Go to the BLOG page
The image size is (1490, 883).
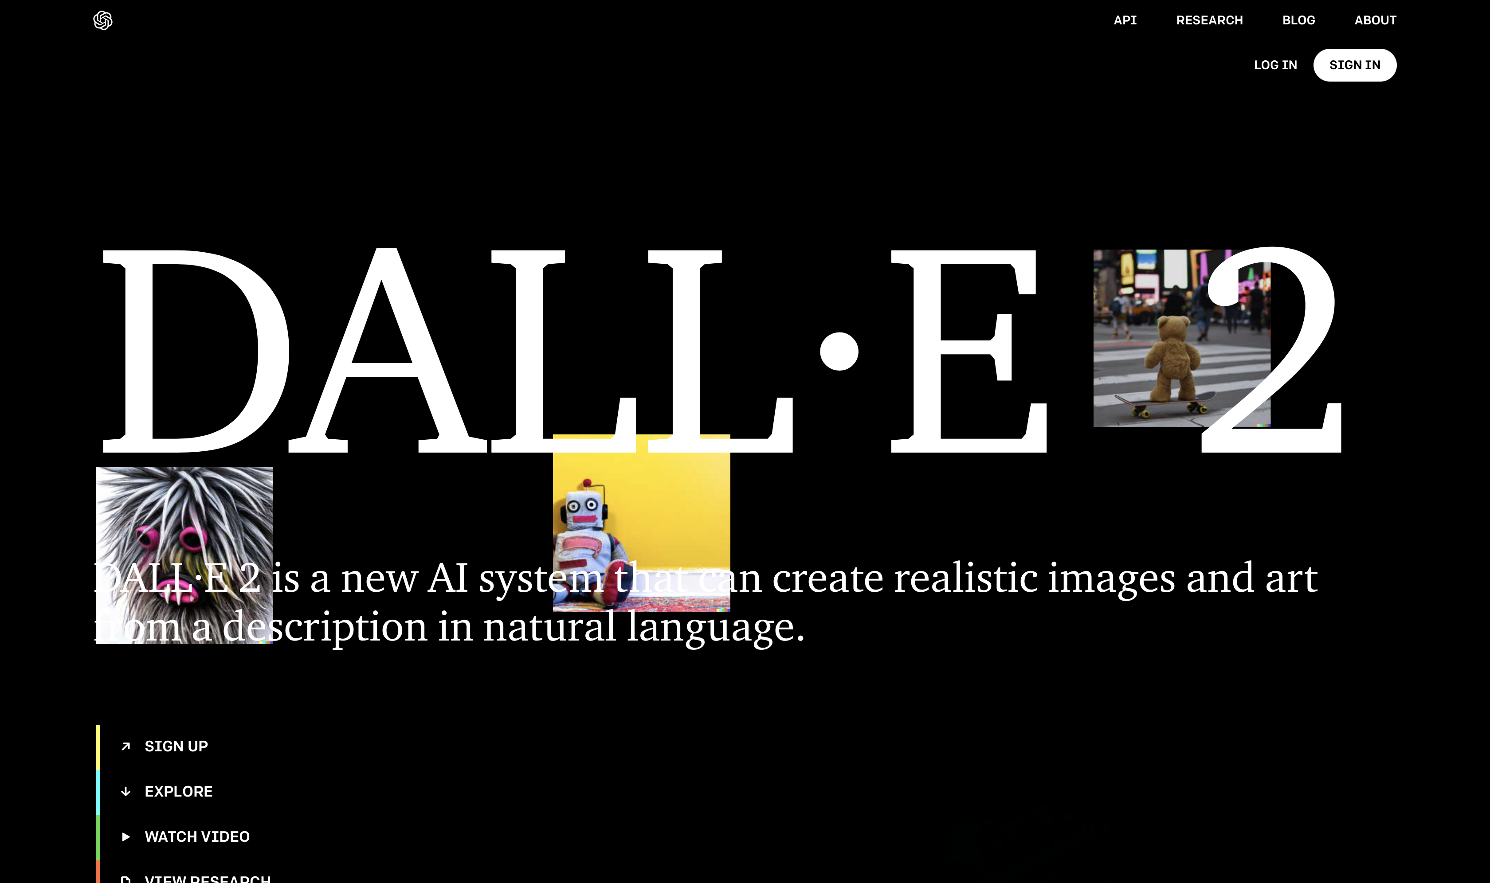[x=1298, y=20]
